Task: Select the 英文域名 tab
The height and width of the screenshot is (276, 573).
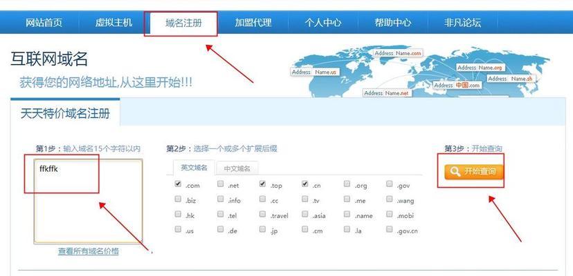Action: click(x=194, y=168)
